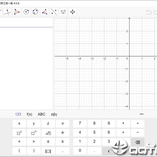Click the −4 label on the y-axis
This screenshot has height=157, width=157.
pos(126,106)
